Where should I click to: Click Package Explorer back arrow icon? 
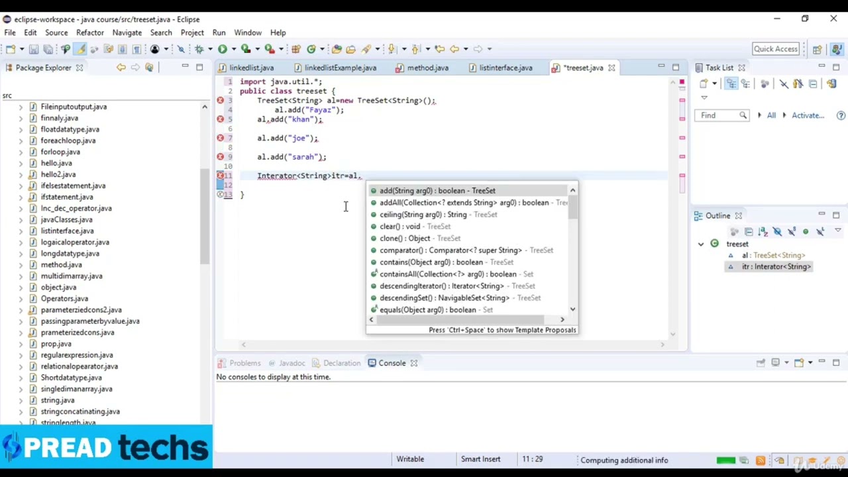point(121,67)
